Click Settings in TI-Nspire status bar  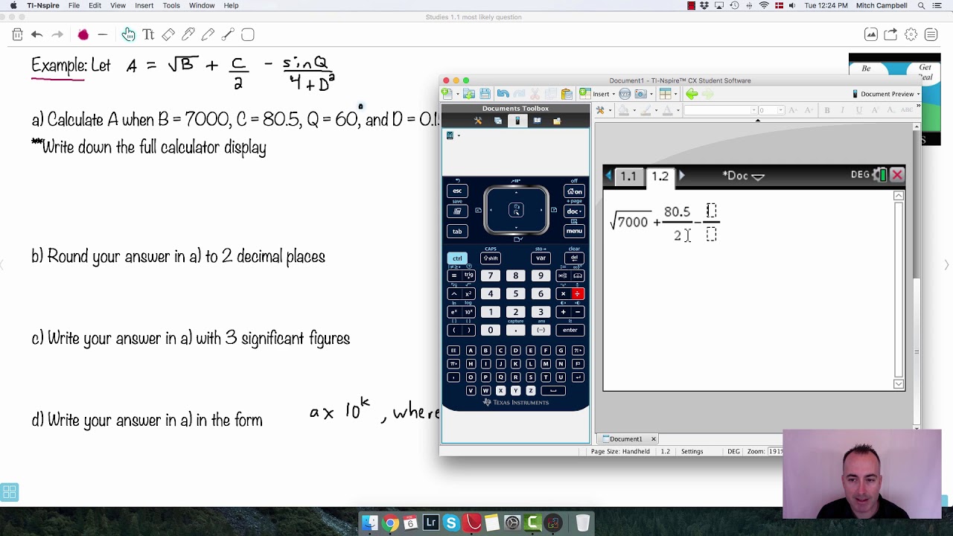(692, 451)
